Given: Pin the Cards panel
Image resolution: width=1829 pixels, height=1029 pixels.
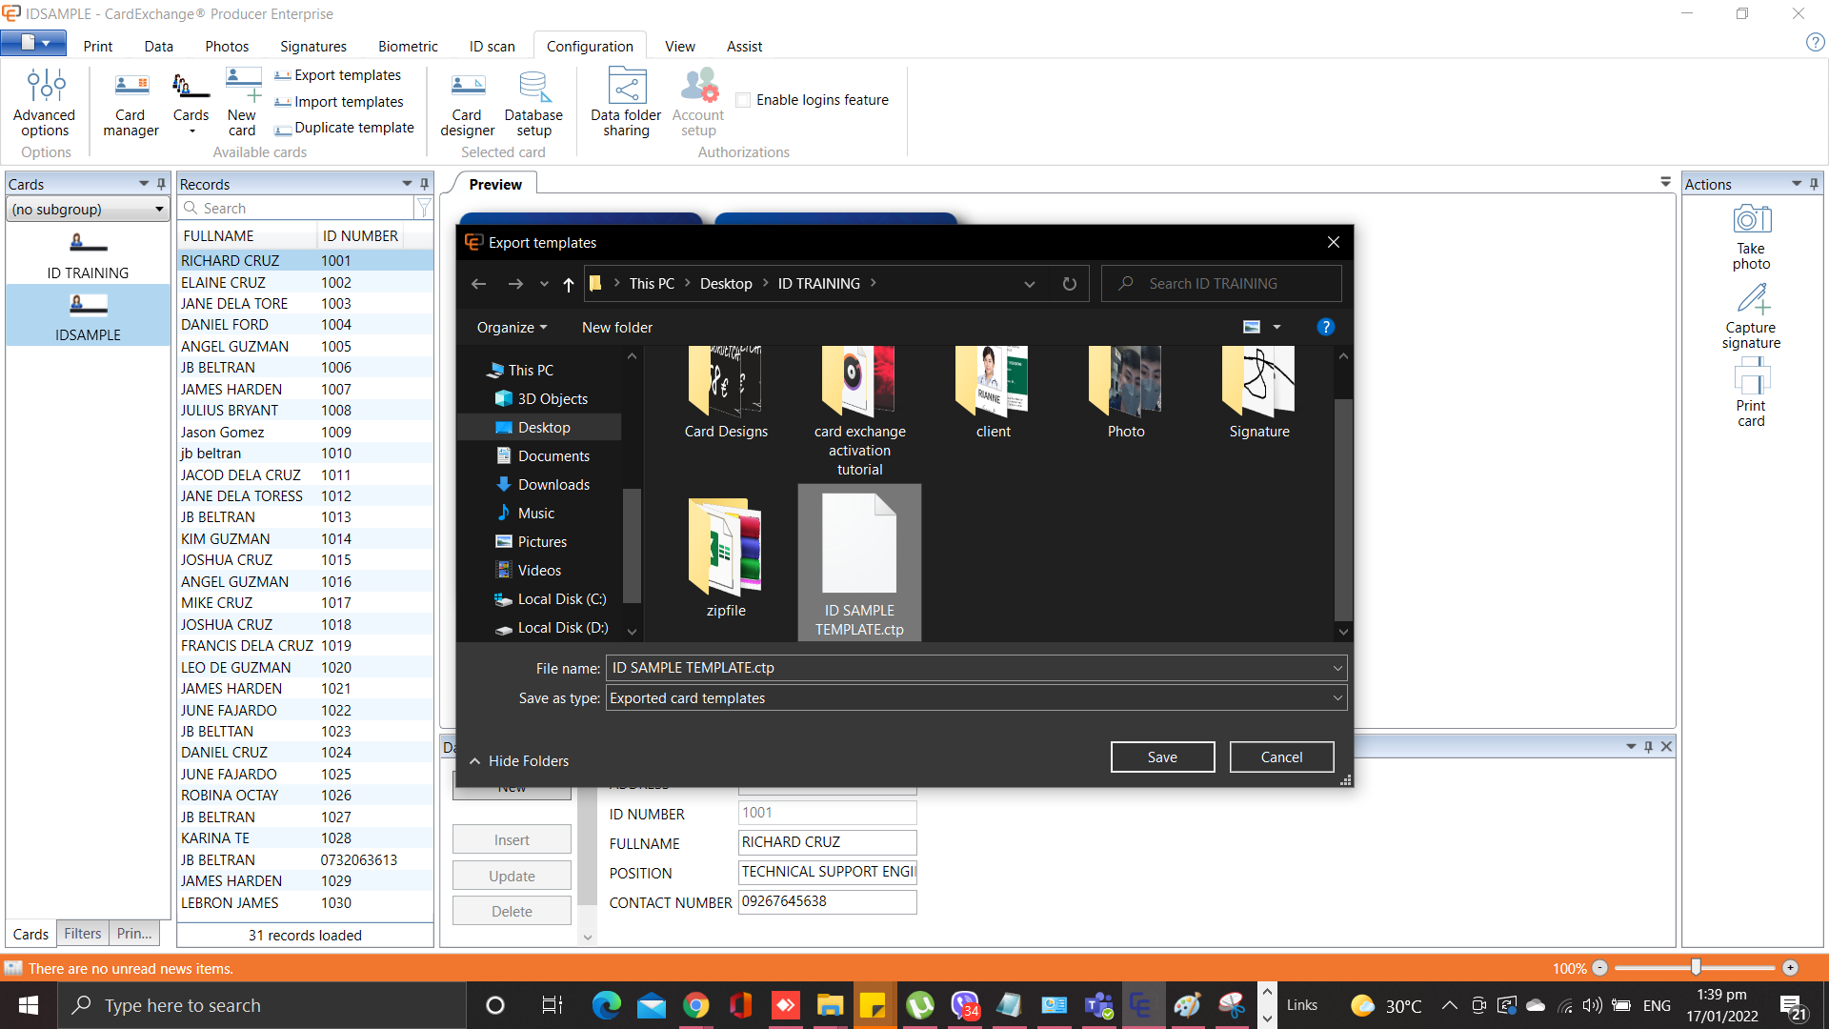Looking at the screenshot, I should pos(161,184).
